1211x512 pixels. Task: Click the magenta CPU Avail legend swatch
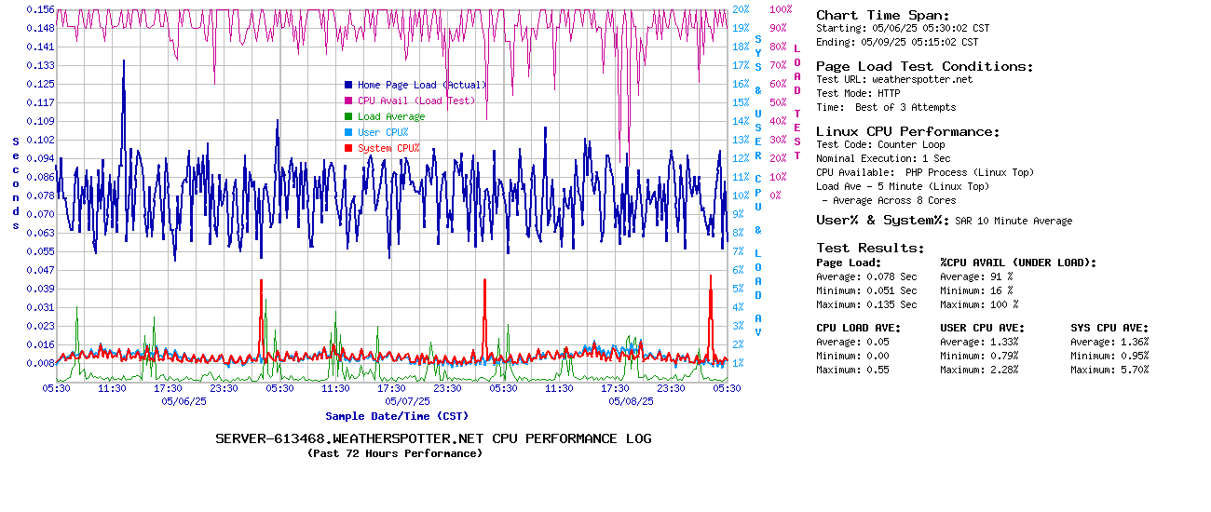tap(348, 101)
